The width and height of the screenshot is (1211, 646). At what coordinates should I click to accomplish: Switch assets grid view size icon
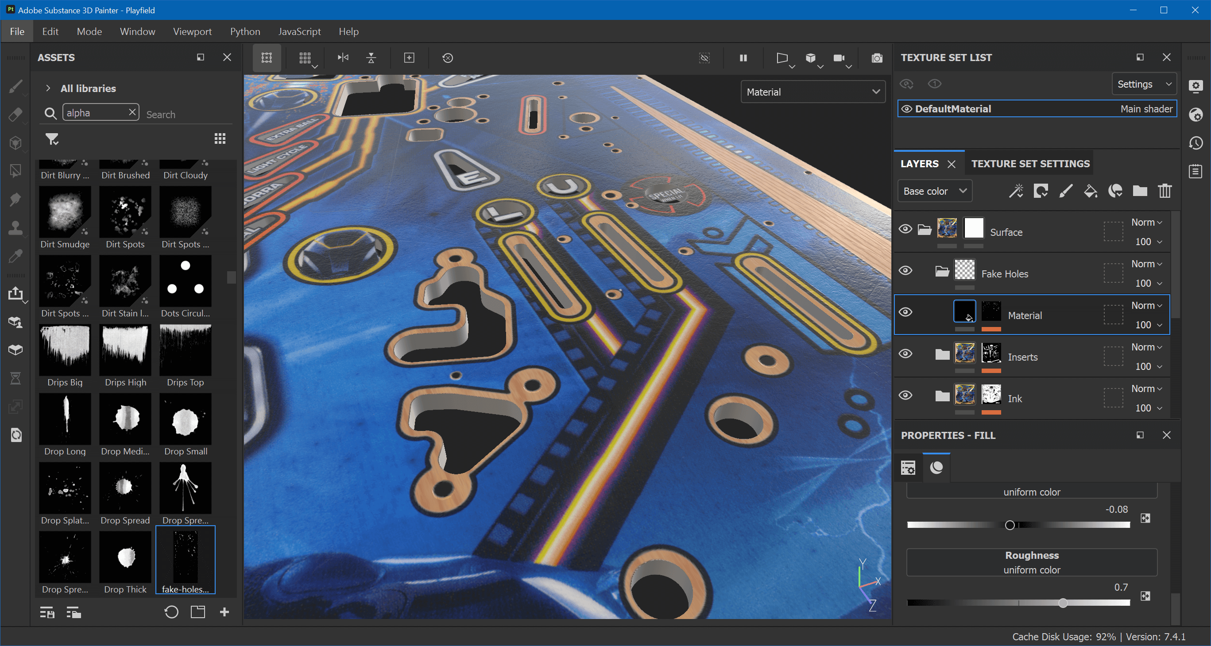pos(220,138)
